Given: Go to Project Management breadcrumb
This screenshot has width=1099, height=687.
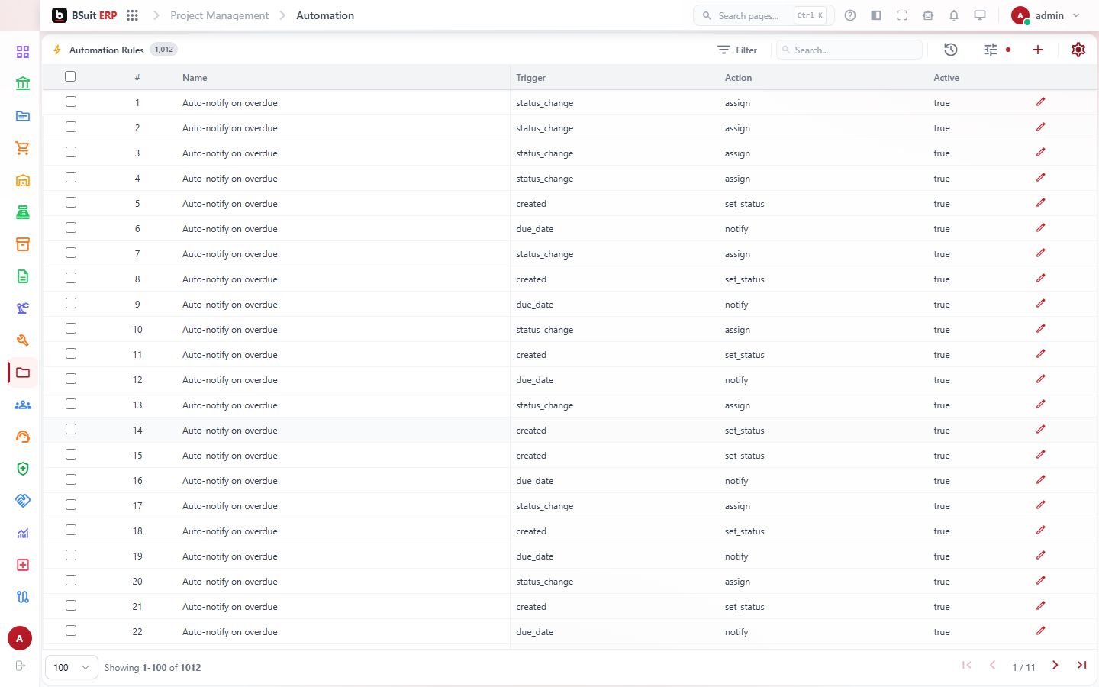Looking at the screenshot, I should click(x=220, y=15).
